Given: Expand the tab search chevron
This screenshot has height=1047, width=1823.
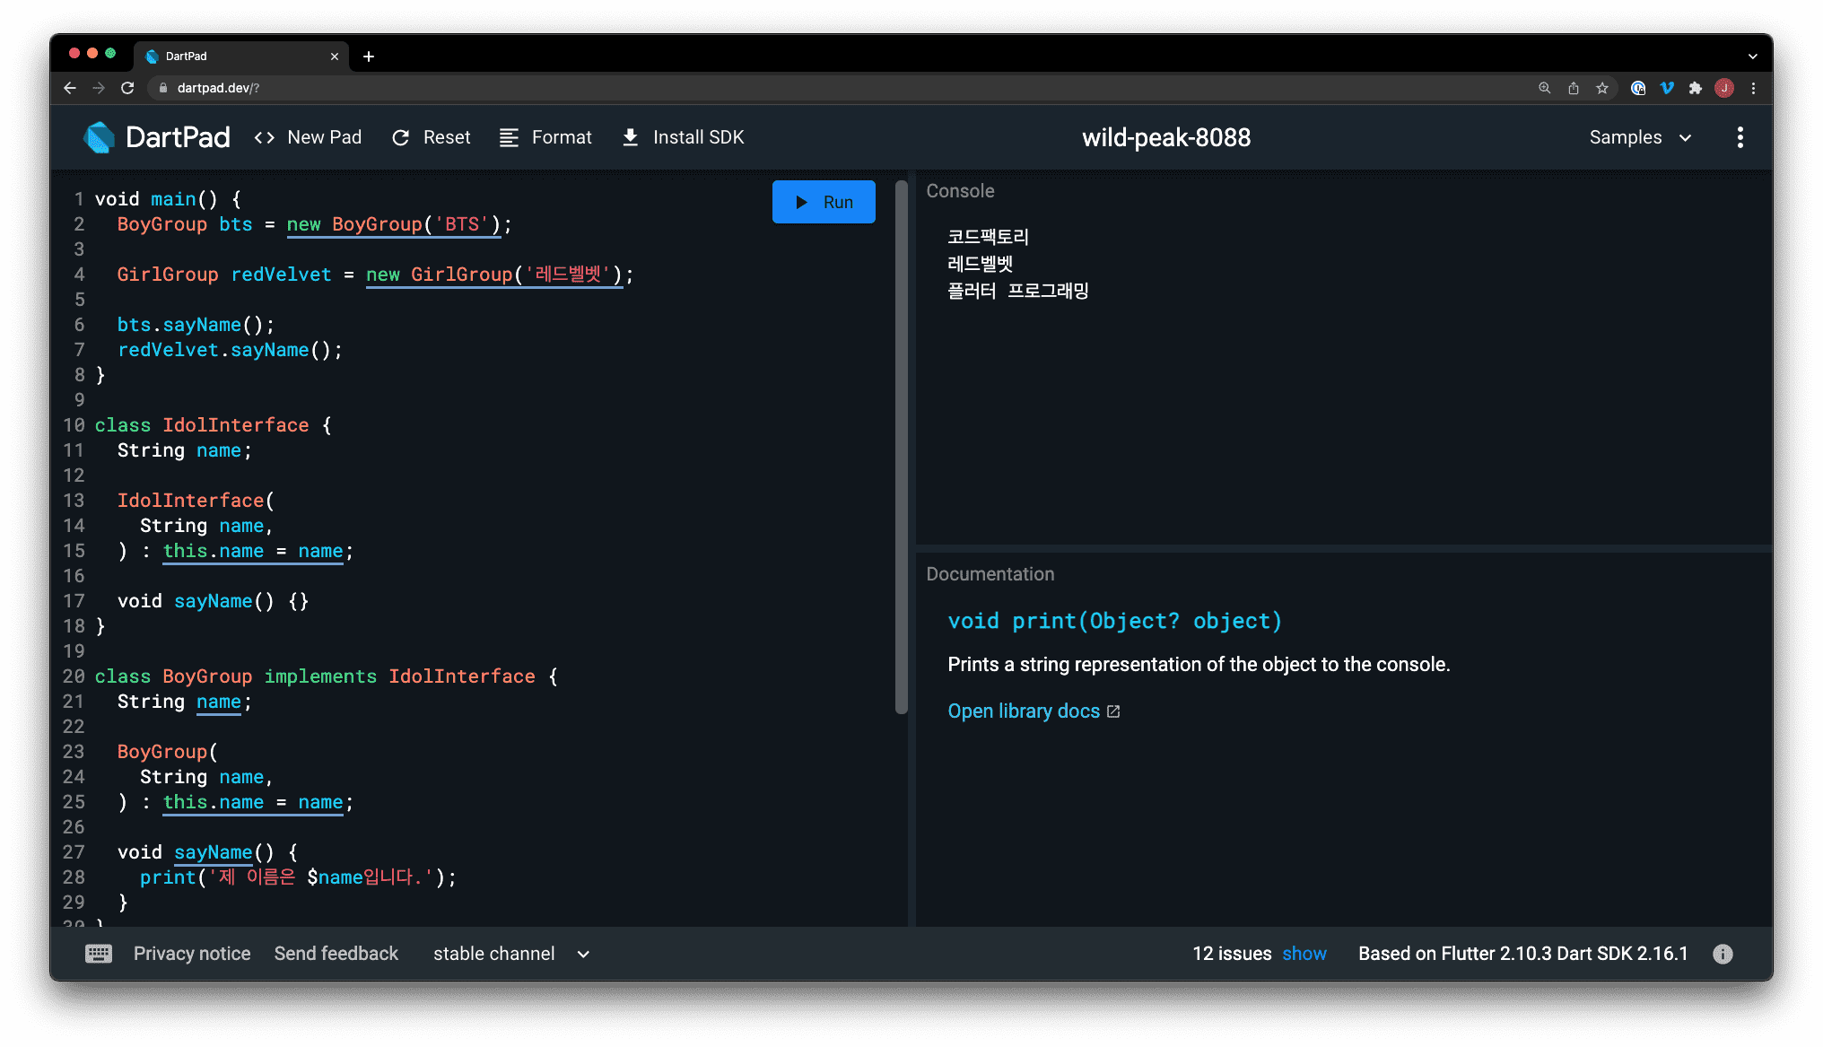Looking at the screenshot, I should click(1752, 57).
